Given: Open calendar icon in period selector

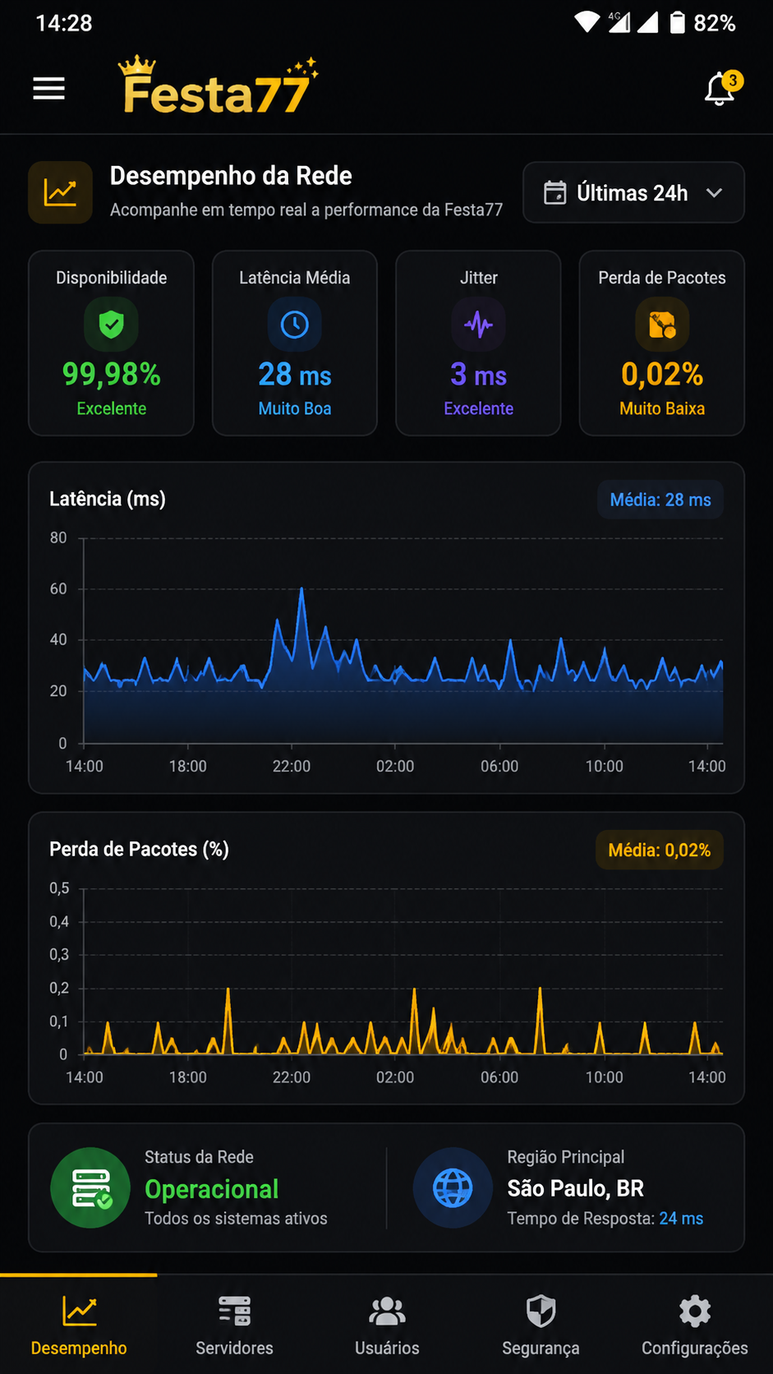Looking at the screenshot, I should click(555, 192).
